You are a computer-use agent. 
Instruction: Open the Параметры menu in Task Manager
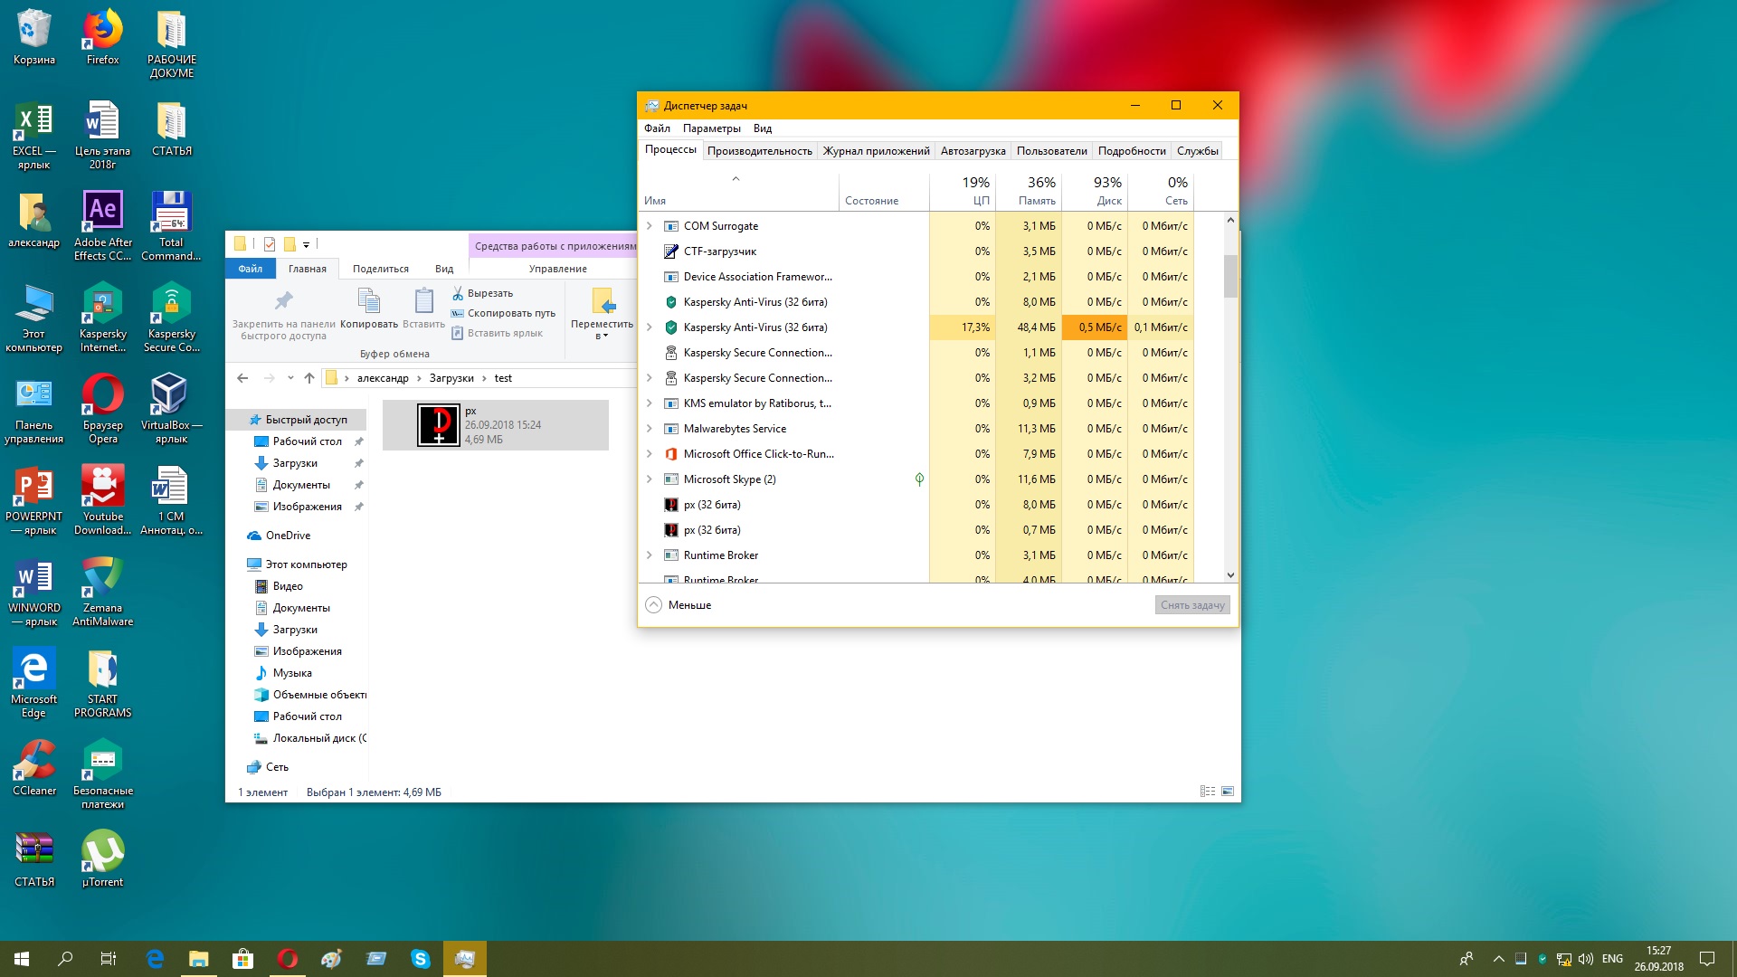click(711, 128)
